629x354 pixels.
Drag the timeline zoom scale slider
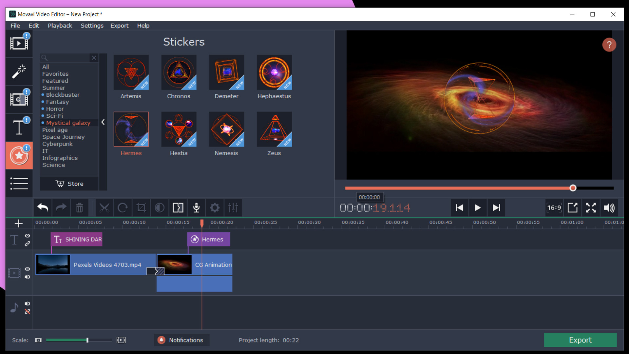[86, 340]
